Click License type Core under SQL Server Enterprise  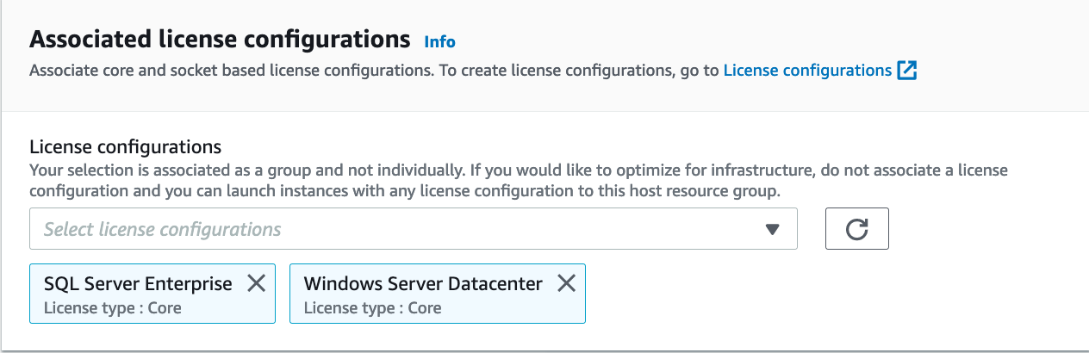[114, 307]
